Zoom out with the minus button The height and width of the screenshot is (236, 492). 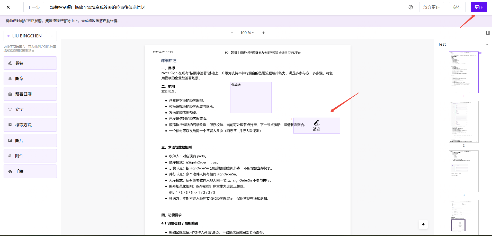(232, 33)
